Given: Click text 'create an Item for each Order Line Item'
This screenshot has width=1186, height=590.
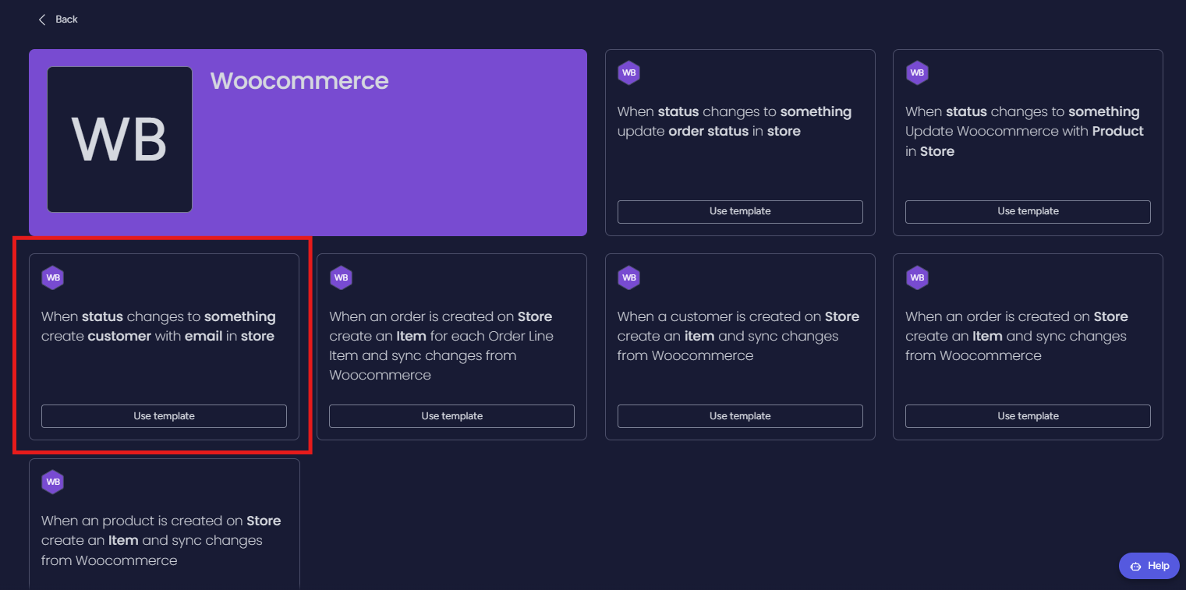Looking at the screenshot, I should point(441,346).
